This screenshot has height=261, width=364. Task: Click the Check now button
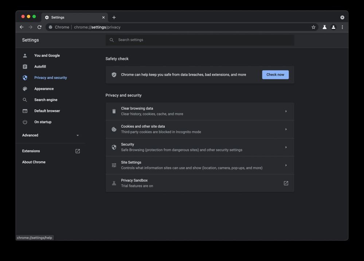point(275,75)
